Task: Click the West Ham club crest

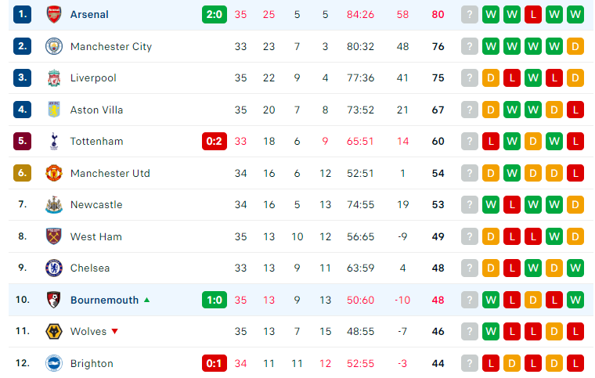Action: click(54, 236)
